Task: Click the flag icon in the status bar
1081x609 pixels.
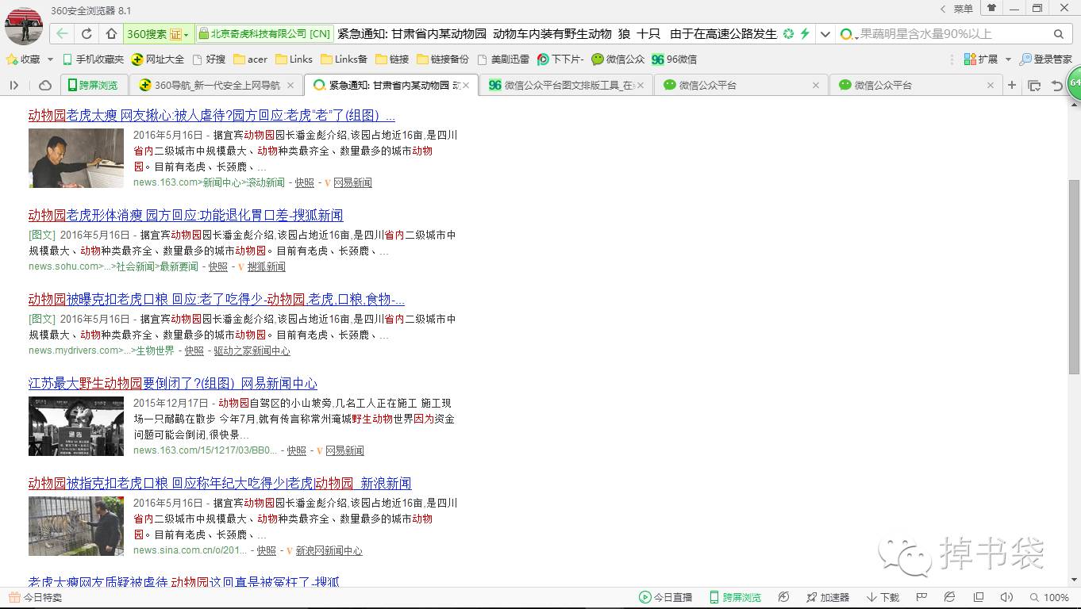Action: (x=922, y=597)
